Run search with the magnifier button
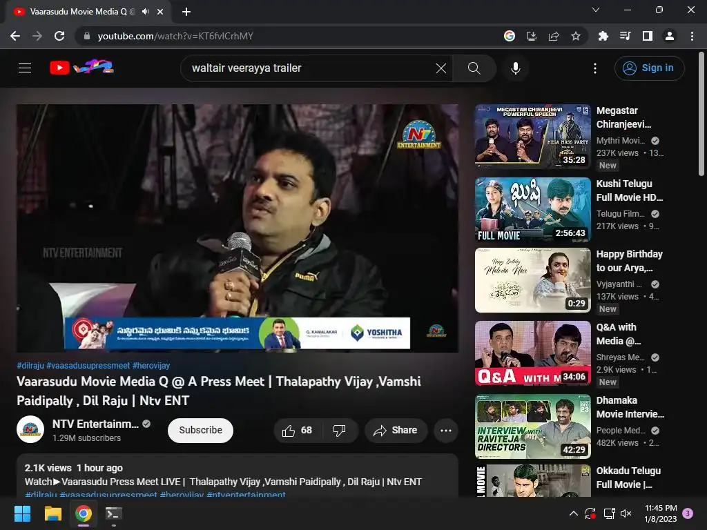707x530 pixels. point(474,68)
